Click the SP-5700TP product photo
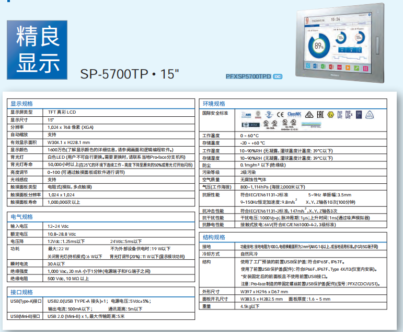The height and width of the screenshot is (332, 403). point(340,43)
